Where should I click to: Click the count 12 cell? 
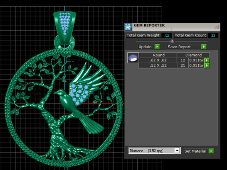coord(183,60)
